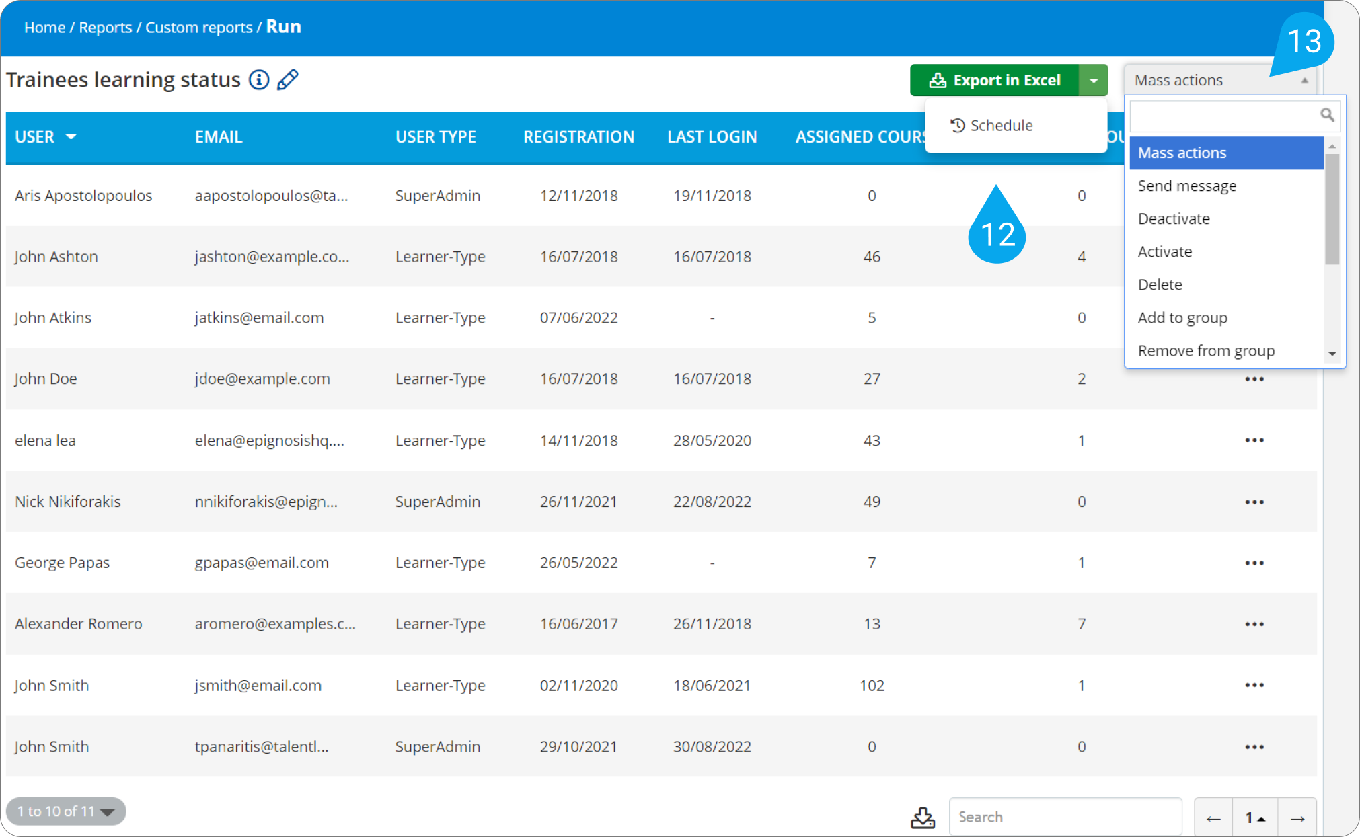Select Schedule from export menu
The height and width of the screenshot is (837, 1360).
point(992,126)
